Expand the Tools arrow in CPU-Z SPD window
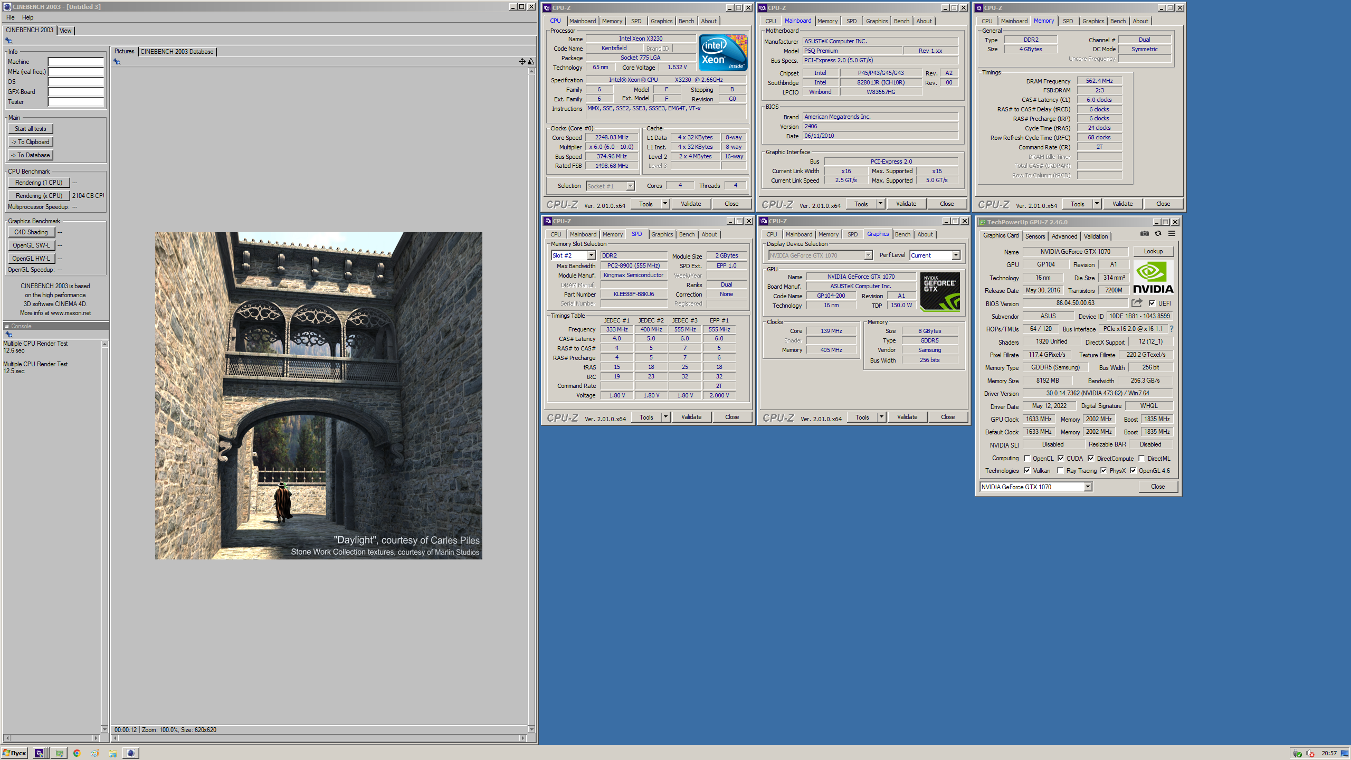Viewport: 1351px width, 760px height. (x=665, y=417)
